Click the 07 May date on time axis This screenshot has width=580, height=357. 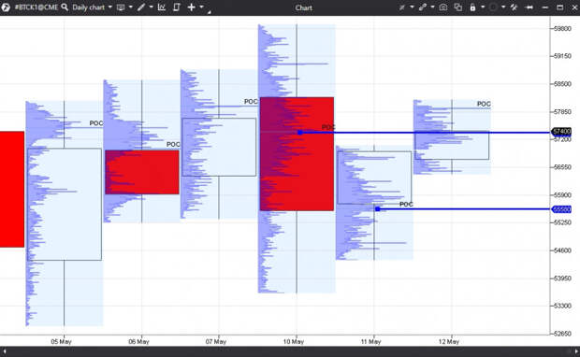(x=216, y=341)
